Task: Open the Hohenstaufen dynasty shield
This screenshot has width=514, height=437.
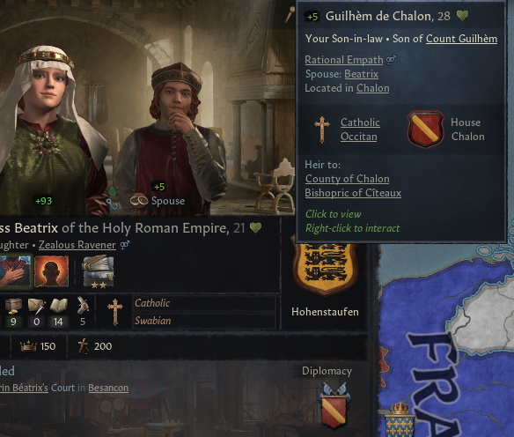Action: pos(325,269)
